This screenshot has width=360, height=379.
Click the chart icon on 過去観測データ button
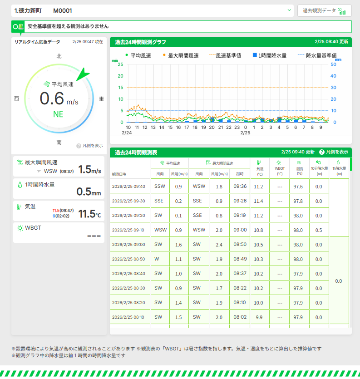coord(342,11)
